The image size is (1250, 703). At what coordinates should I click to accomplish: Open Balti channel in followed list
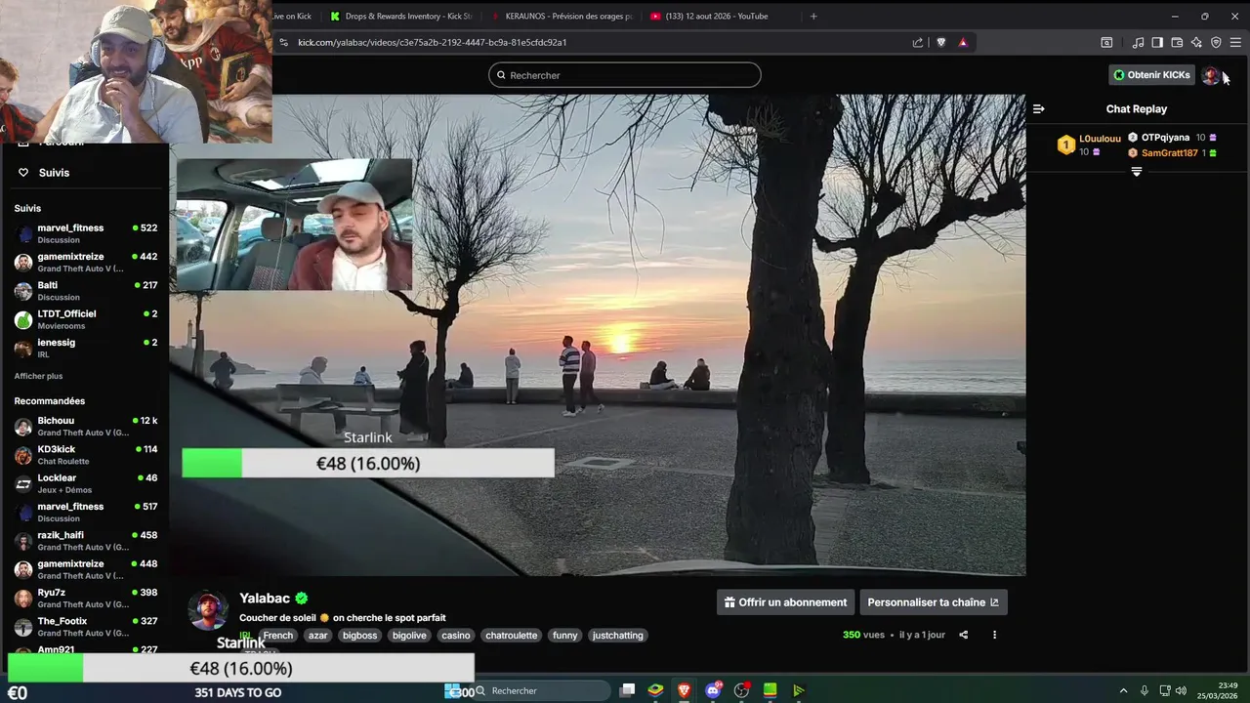(x=86, y=291)
